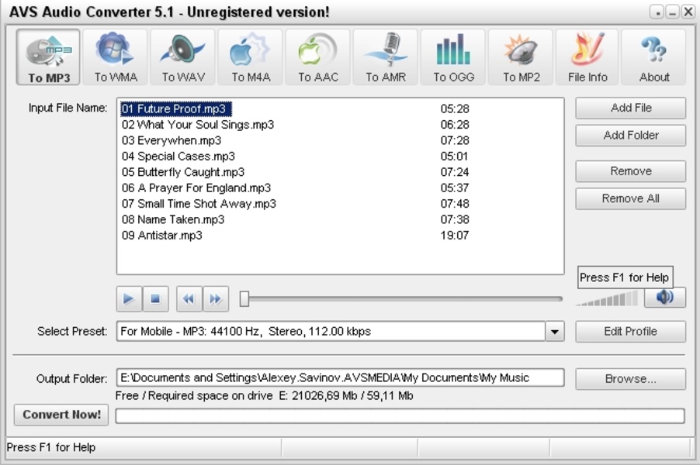This screenshot has height=465, width=700.
Task: Mute audio with the speaker button
Action: pos(665,298)
